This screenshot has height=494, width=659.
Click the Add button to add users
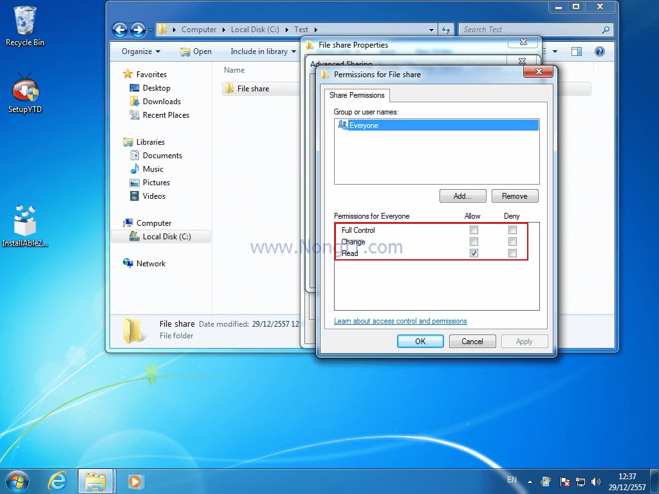pos(463,196)
